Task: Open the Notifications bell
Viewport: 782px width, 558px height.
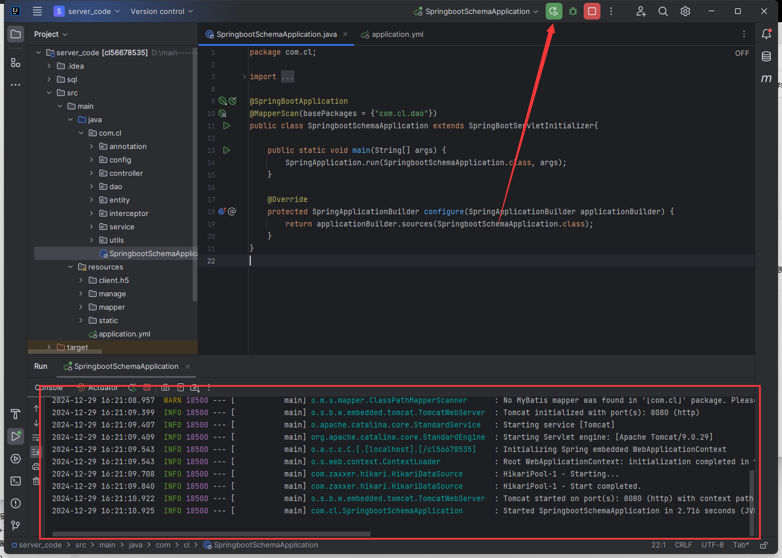Action: click(766, 34)
